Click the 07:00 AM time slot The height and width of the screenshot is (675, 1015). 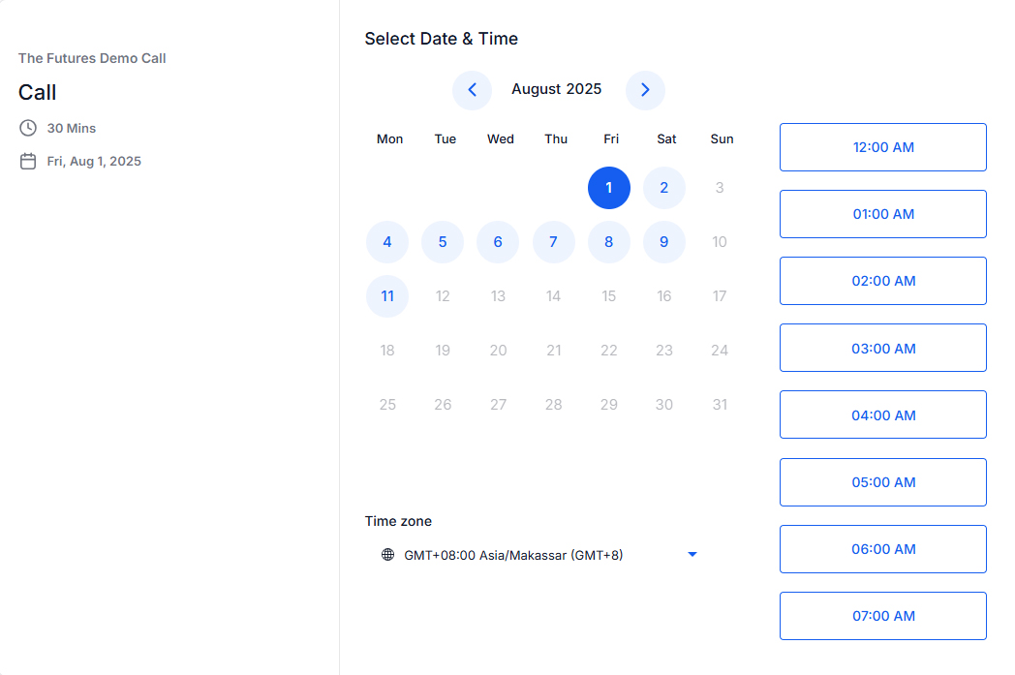click(882, 616)
